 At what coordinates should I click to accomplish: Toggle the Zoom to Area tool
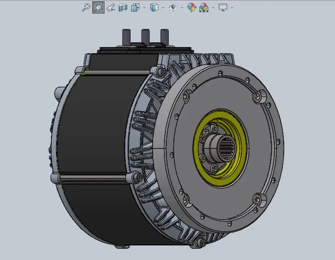pos(98,7)
